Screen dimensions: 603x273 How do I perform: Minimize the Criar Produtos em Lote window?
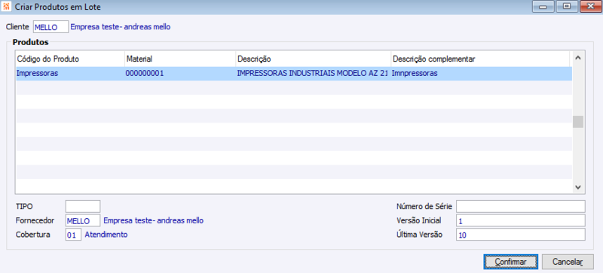543,7
